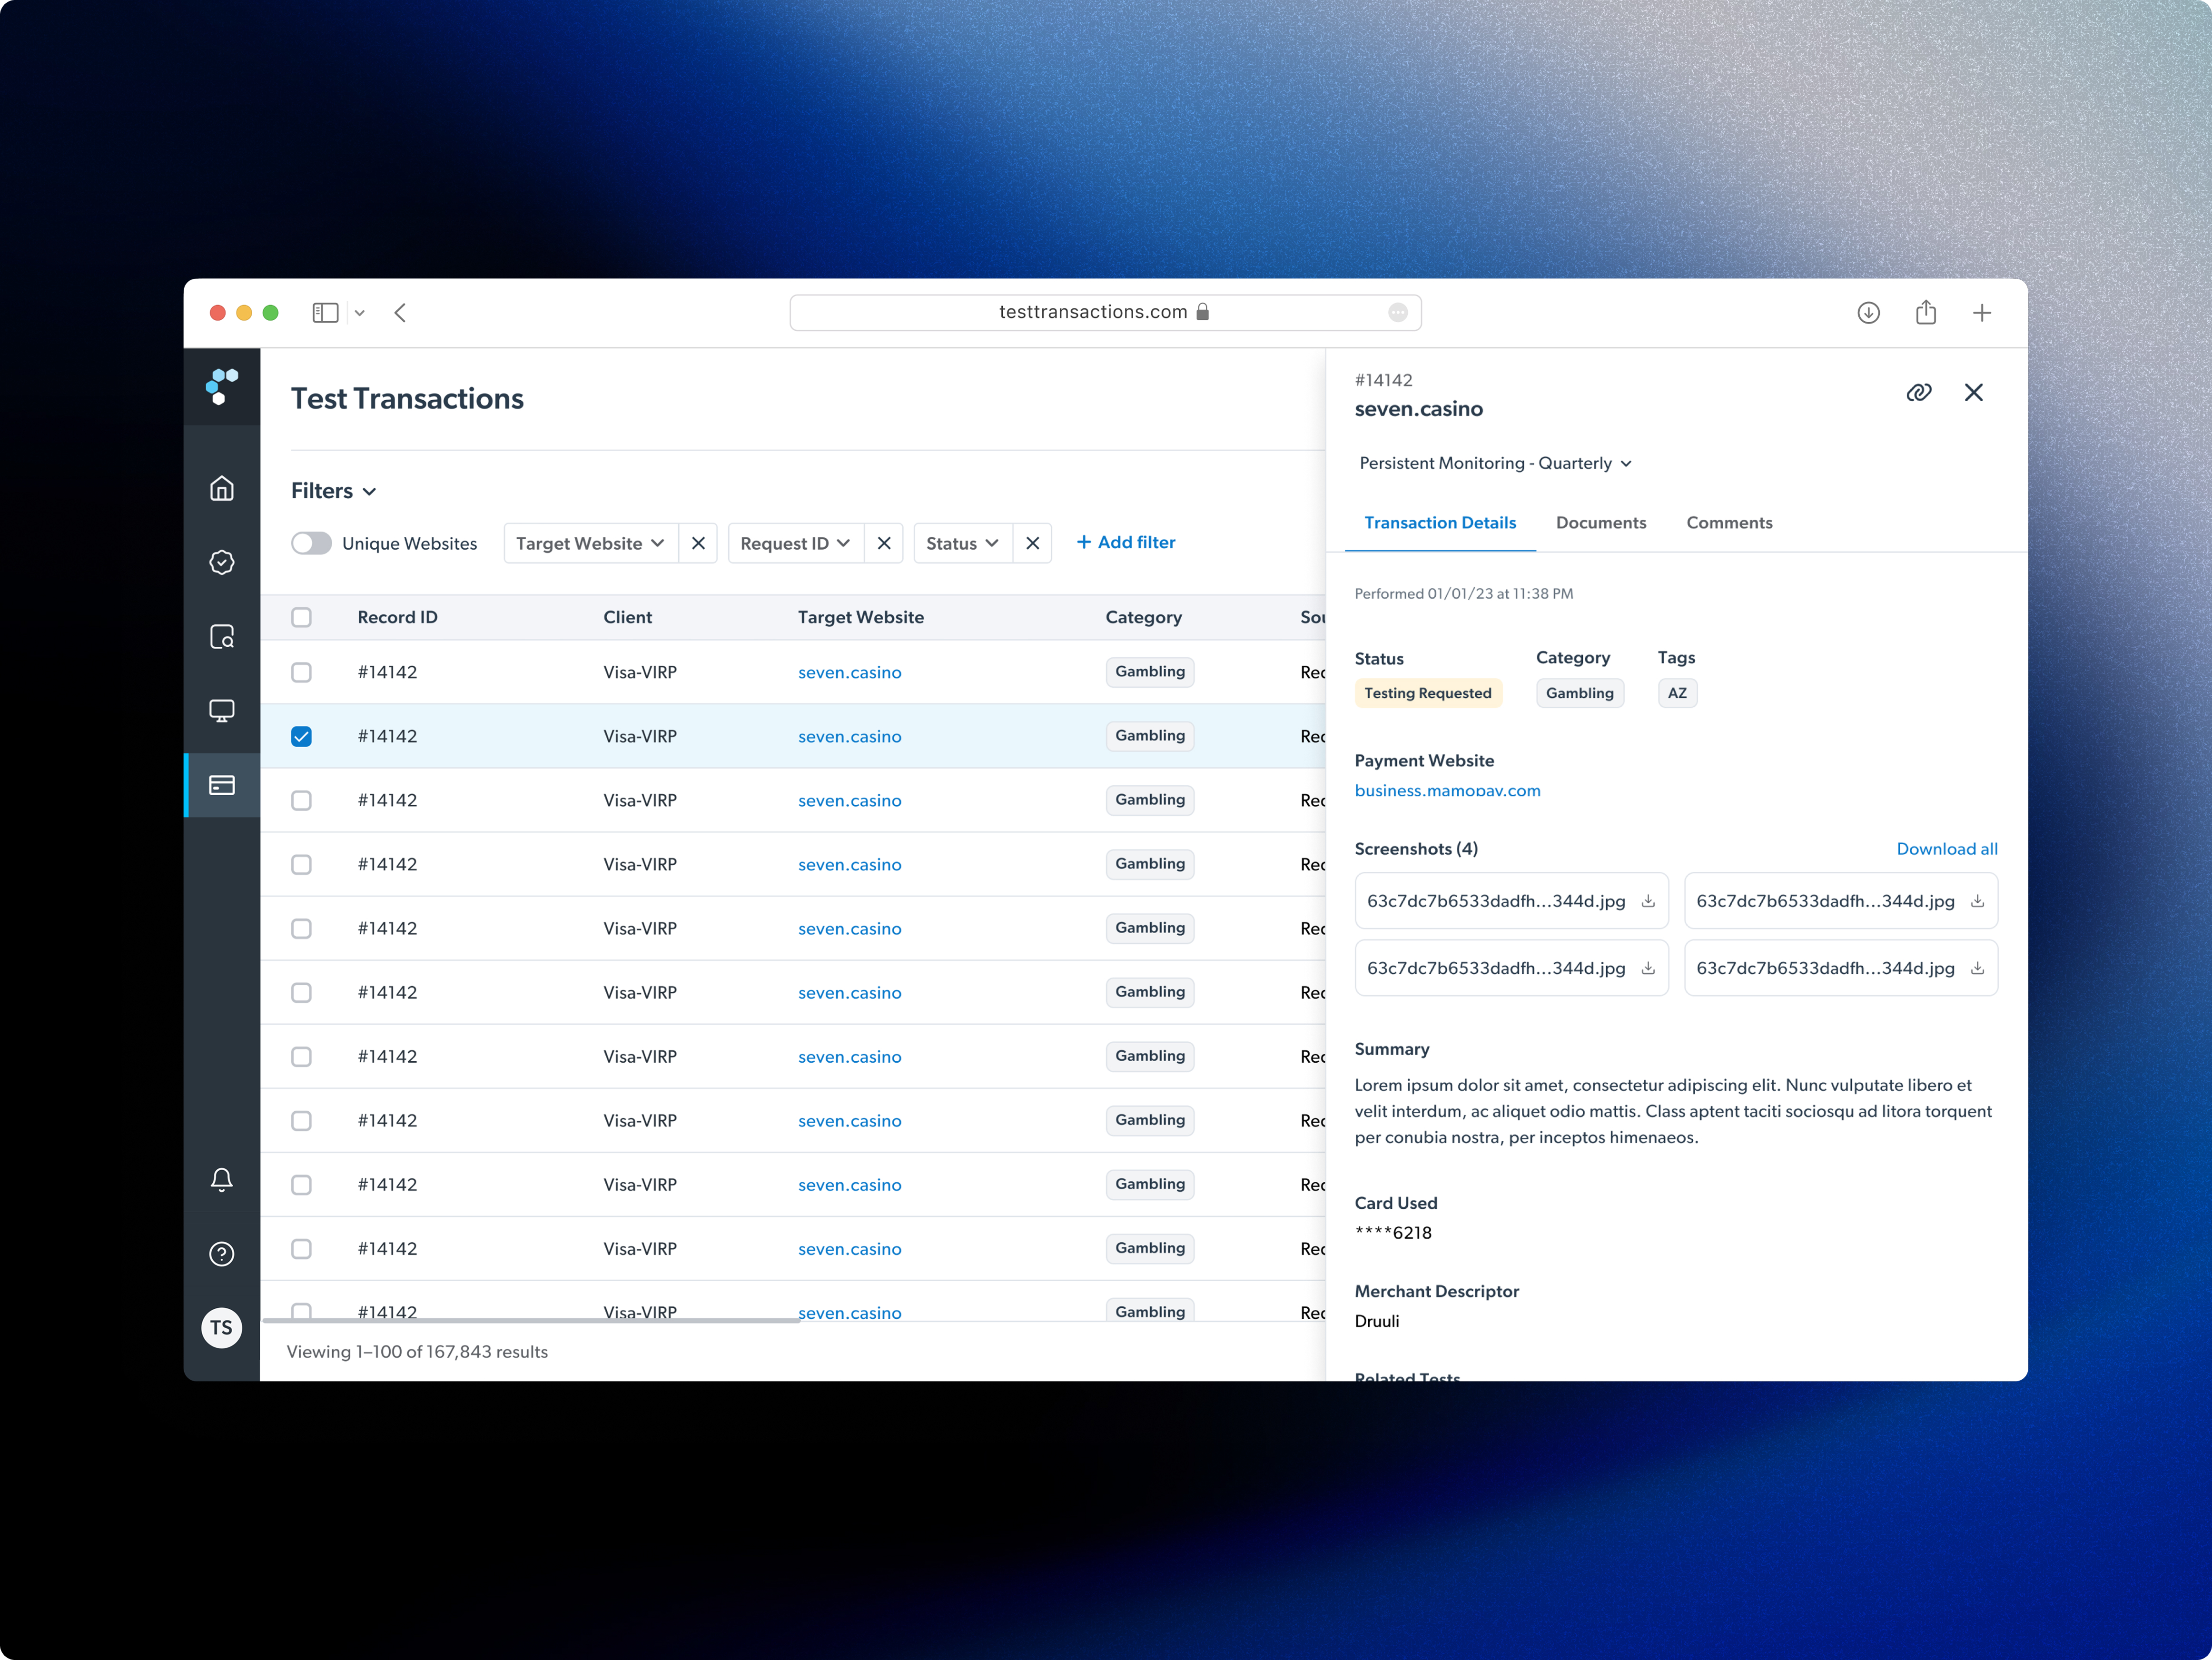This screenshot has width=2212, height=1660.
Task: Click the Category column header
Action: [x=1144, y=617]
